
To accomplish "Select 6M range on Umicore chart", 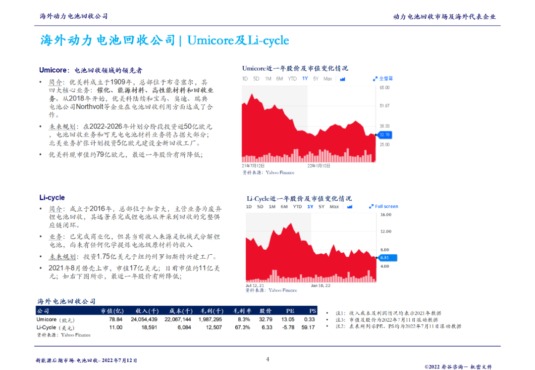I will [x=279, y=79].
